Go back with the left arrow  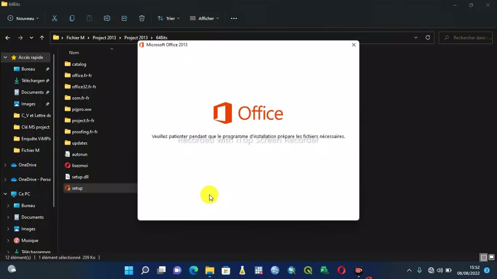(8, 38)
